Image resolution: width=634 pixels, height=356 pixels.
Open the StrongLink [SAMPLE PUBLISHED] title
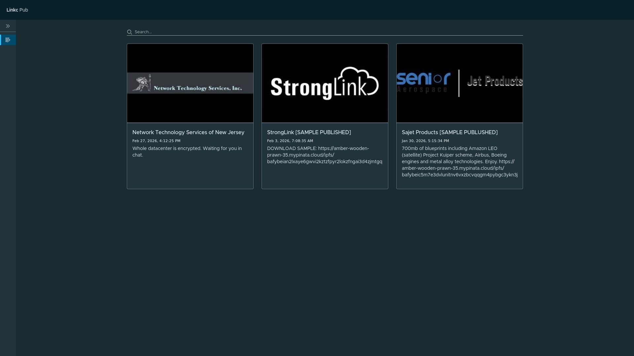point(309,132)
